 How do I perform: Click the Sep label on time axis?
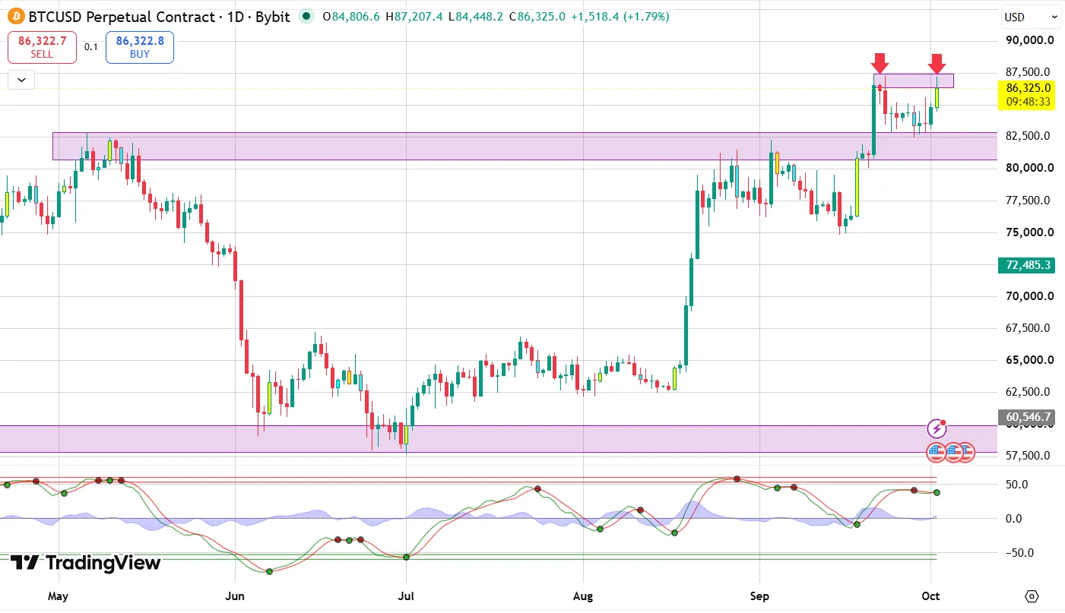tap(759, 596)
